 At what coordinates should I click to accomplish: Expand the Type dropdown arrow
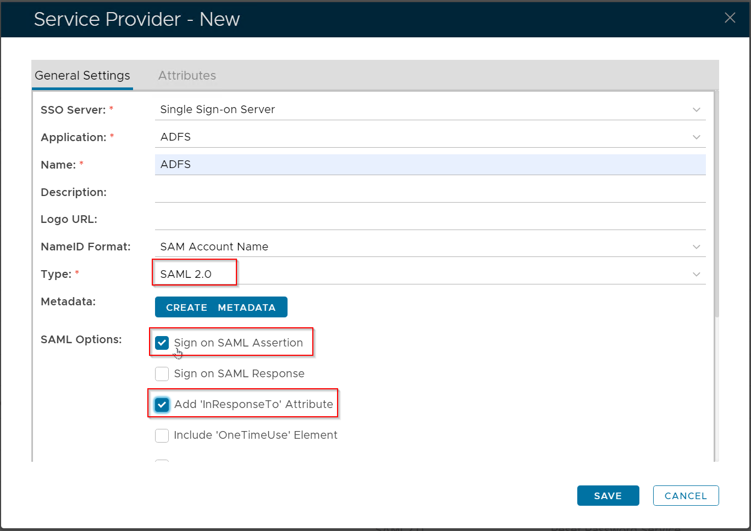coord(696,275)
